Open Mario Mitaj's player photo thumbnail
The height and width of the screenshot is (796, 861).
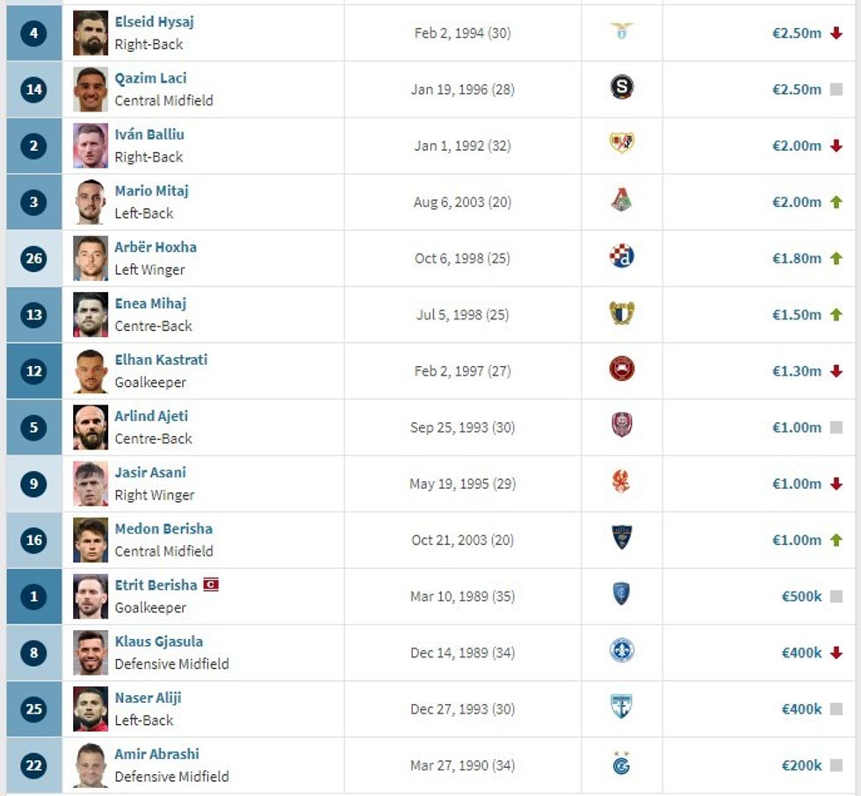pos(90,202)
